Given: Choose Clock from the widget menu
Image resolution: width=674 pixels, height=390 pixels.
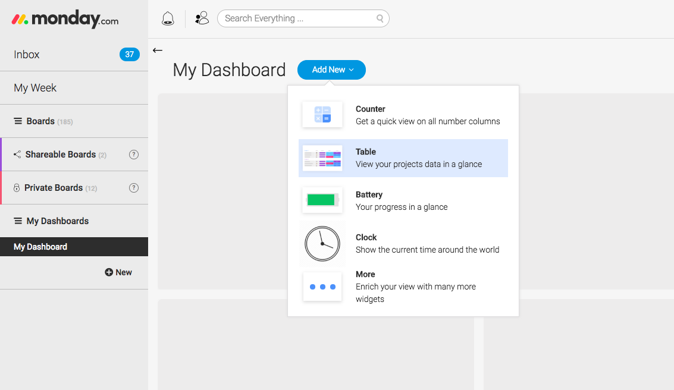Looking at the screenshot, I should (403, 244).
